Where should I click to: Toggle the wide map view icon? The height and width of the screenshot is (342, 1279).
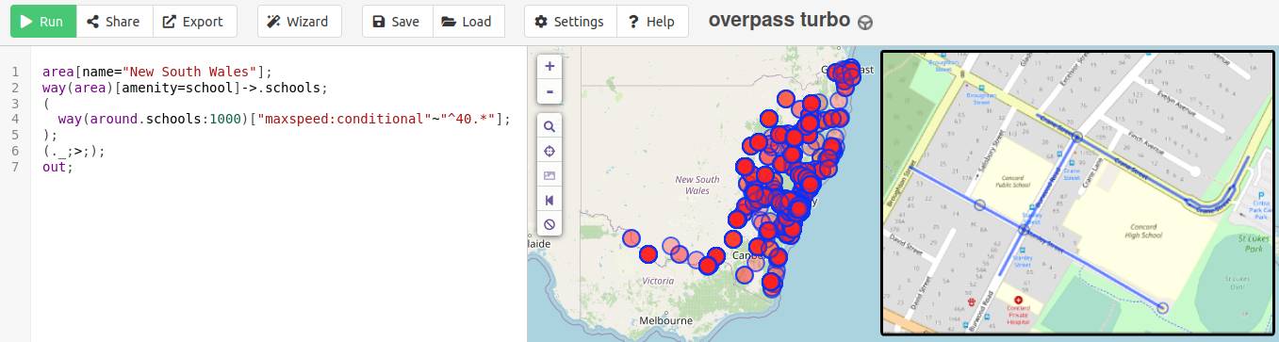pos(549,200)
